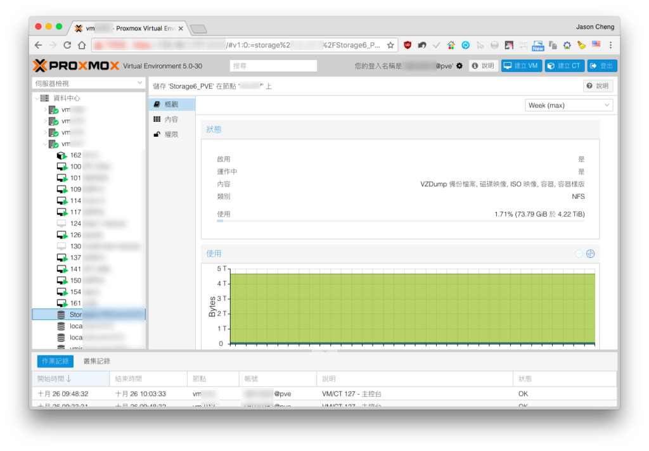
Task: Reload the page with the refresh icon
Action: click(67, 45)
